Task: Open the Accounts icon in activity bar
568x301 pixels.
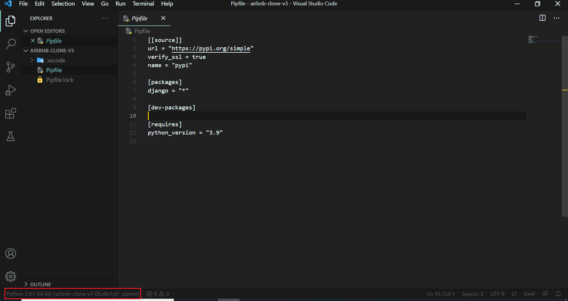Action: 11,253
